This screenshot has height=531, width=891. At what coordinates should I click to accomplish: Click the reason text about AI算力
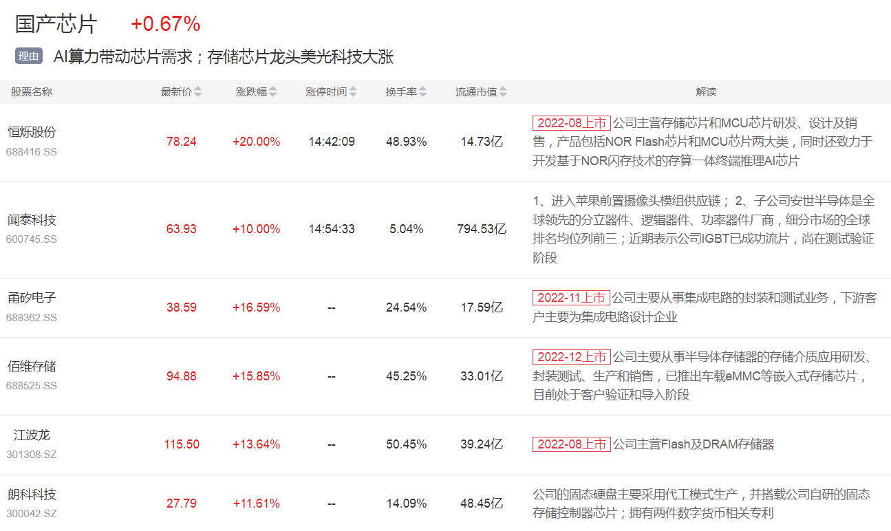pos(224,56)
